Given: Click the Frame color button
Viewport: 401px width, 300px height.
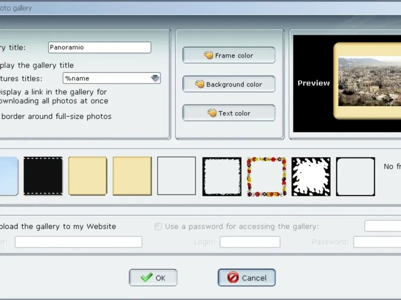Looking at the screenshot, I should 229,55.
